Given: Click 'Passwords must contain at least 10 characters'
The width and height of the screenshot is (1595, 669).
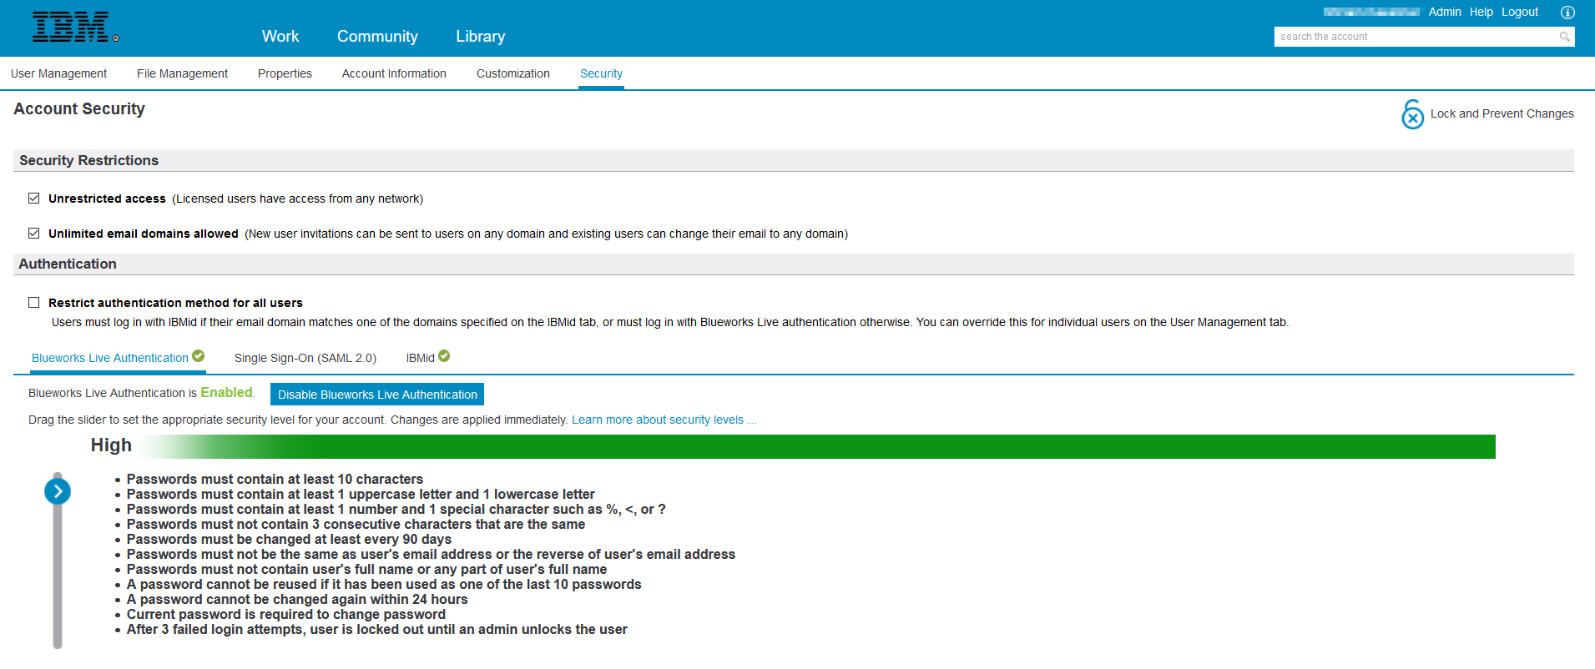Looking at the screenshot, I should tap(275, 479).
